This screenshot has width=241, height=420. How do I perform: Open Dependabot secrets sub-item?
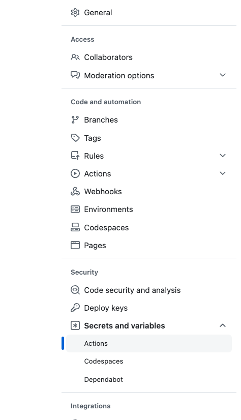pos(103,379)
